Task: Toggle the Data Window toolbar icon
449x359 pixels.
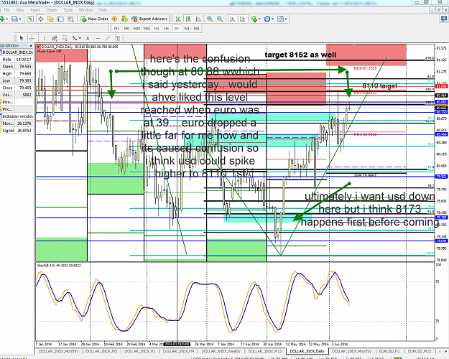Action: (41, 19)
